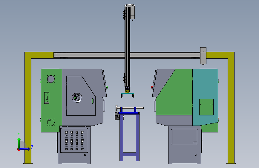This screenshot has width=259, height=168.
Task: Click the green rectangle on the teal panel
Action: point(206,107)
